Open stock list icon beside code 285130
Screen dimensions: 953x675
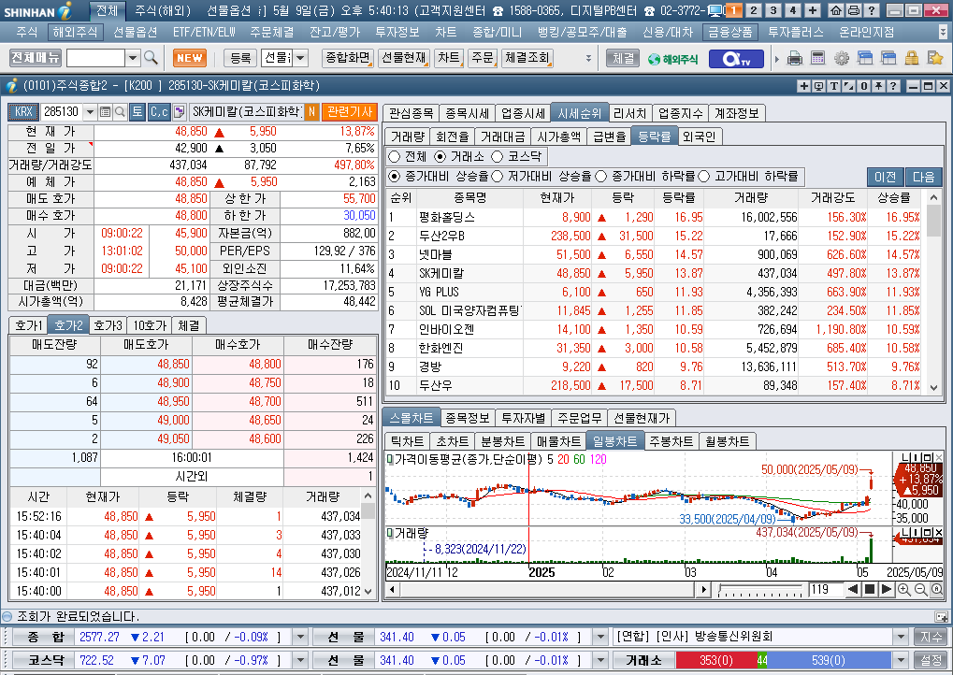pos(105,112)
